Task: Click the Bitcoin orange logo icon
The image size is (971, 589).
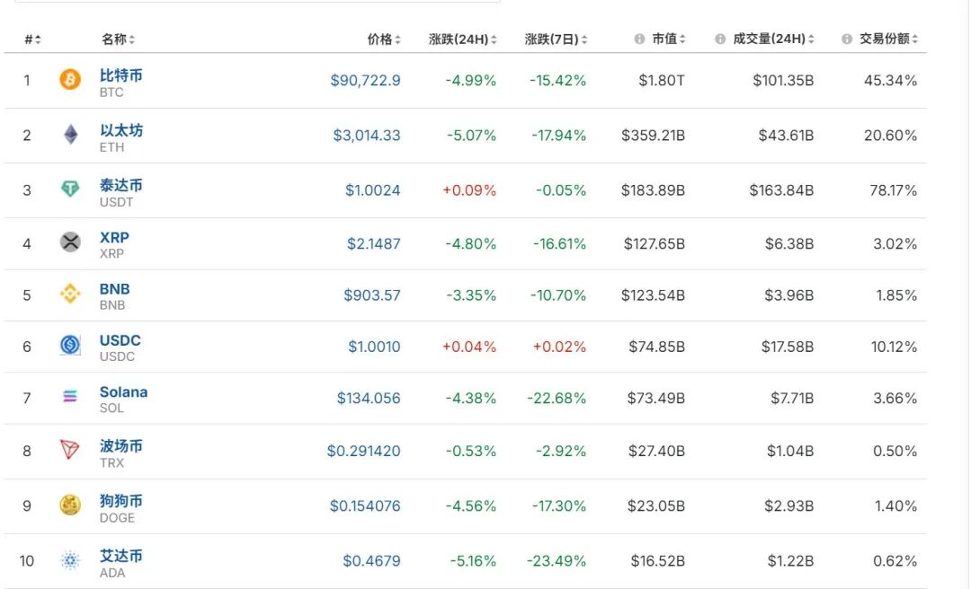Action: click(70, 81)
